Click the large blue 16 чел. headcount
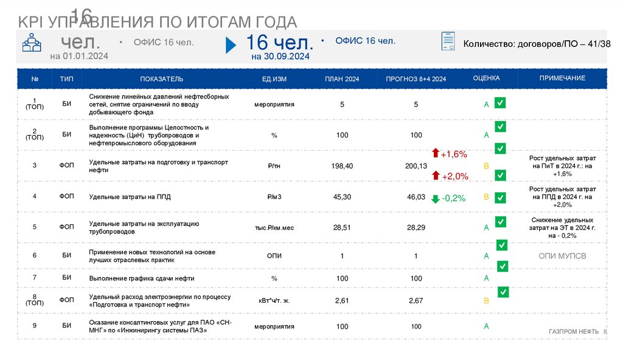623x349 pixels. 280,42
